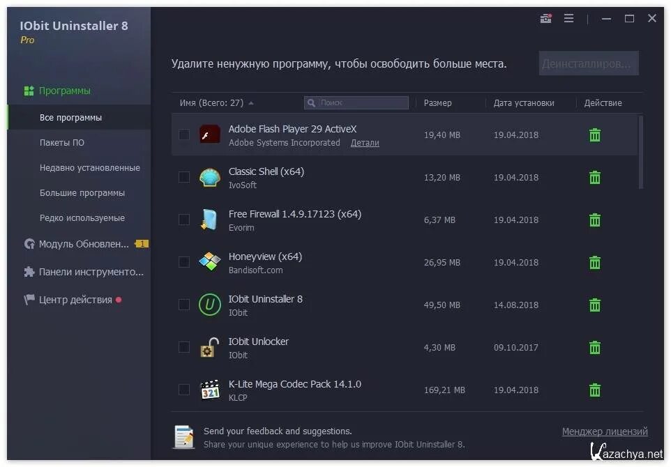
Task: Tick the Honeyview (x64) checkbox
Action: click(x=184, y=262)
